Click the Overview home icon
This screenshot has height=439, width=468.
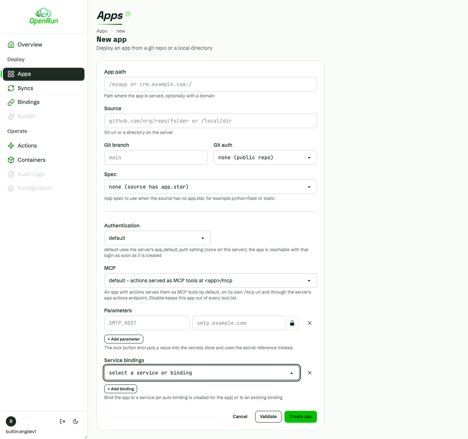coord(11,45)
